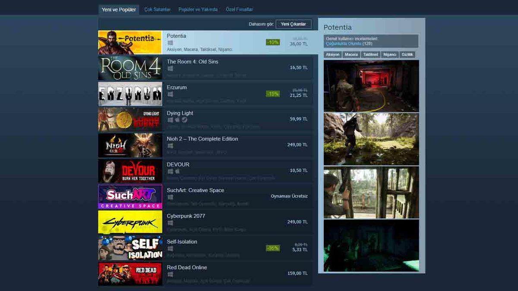The width and height of the screenshot is (518, 291).
Task: Click the Windows icon under Cyberpunk 2077
Action: point(169,223)
